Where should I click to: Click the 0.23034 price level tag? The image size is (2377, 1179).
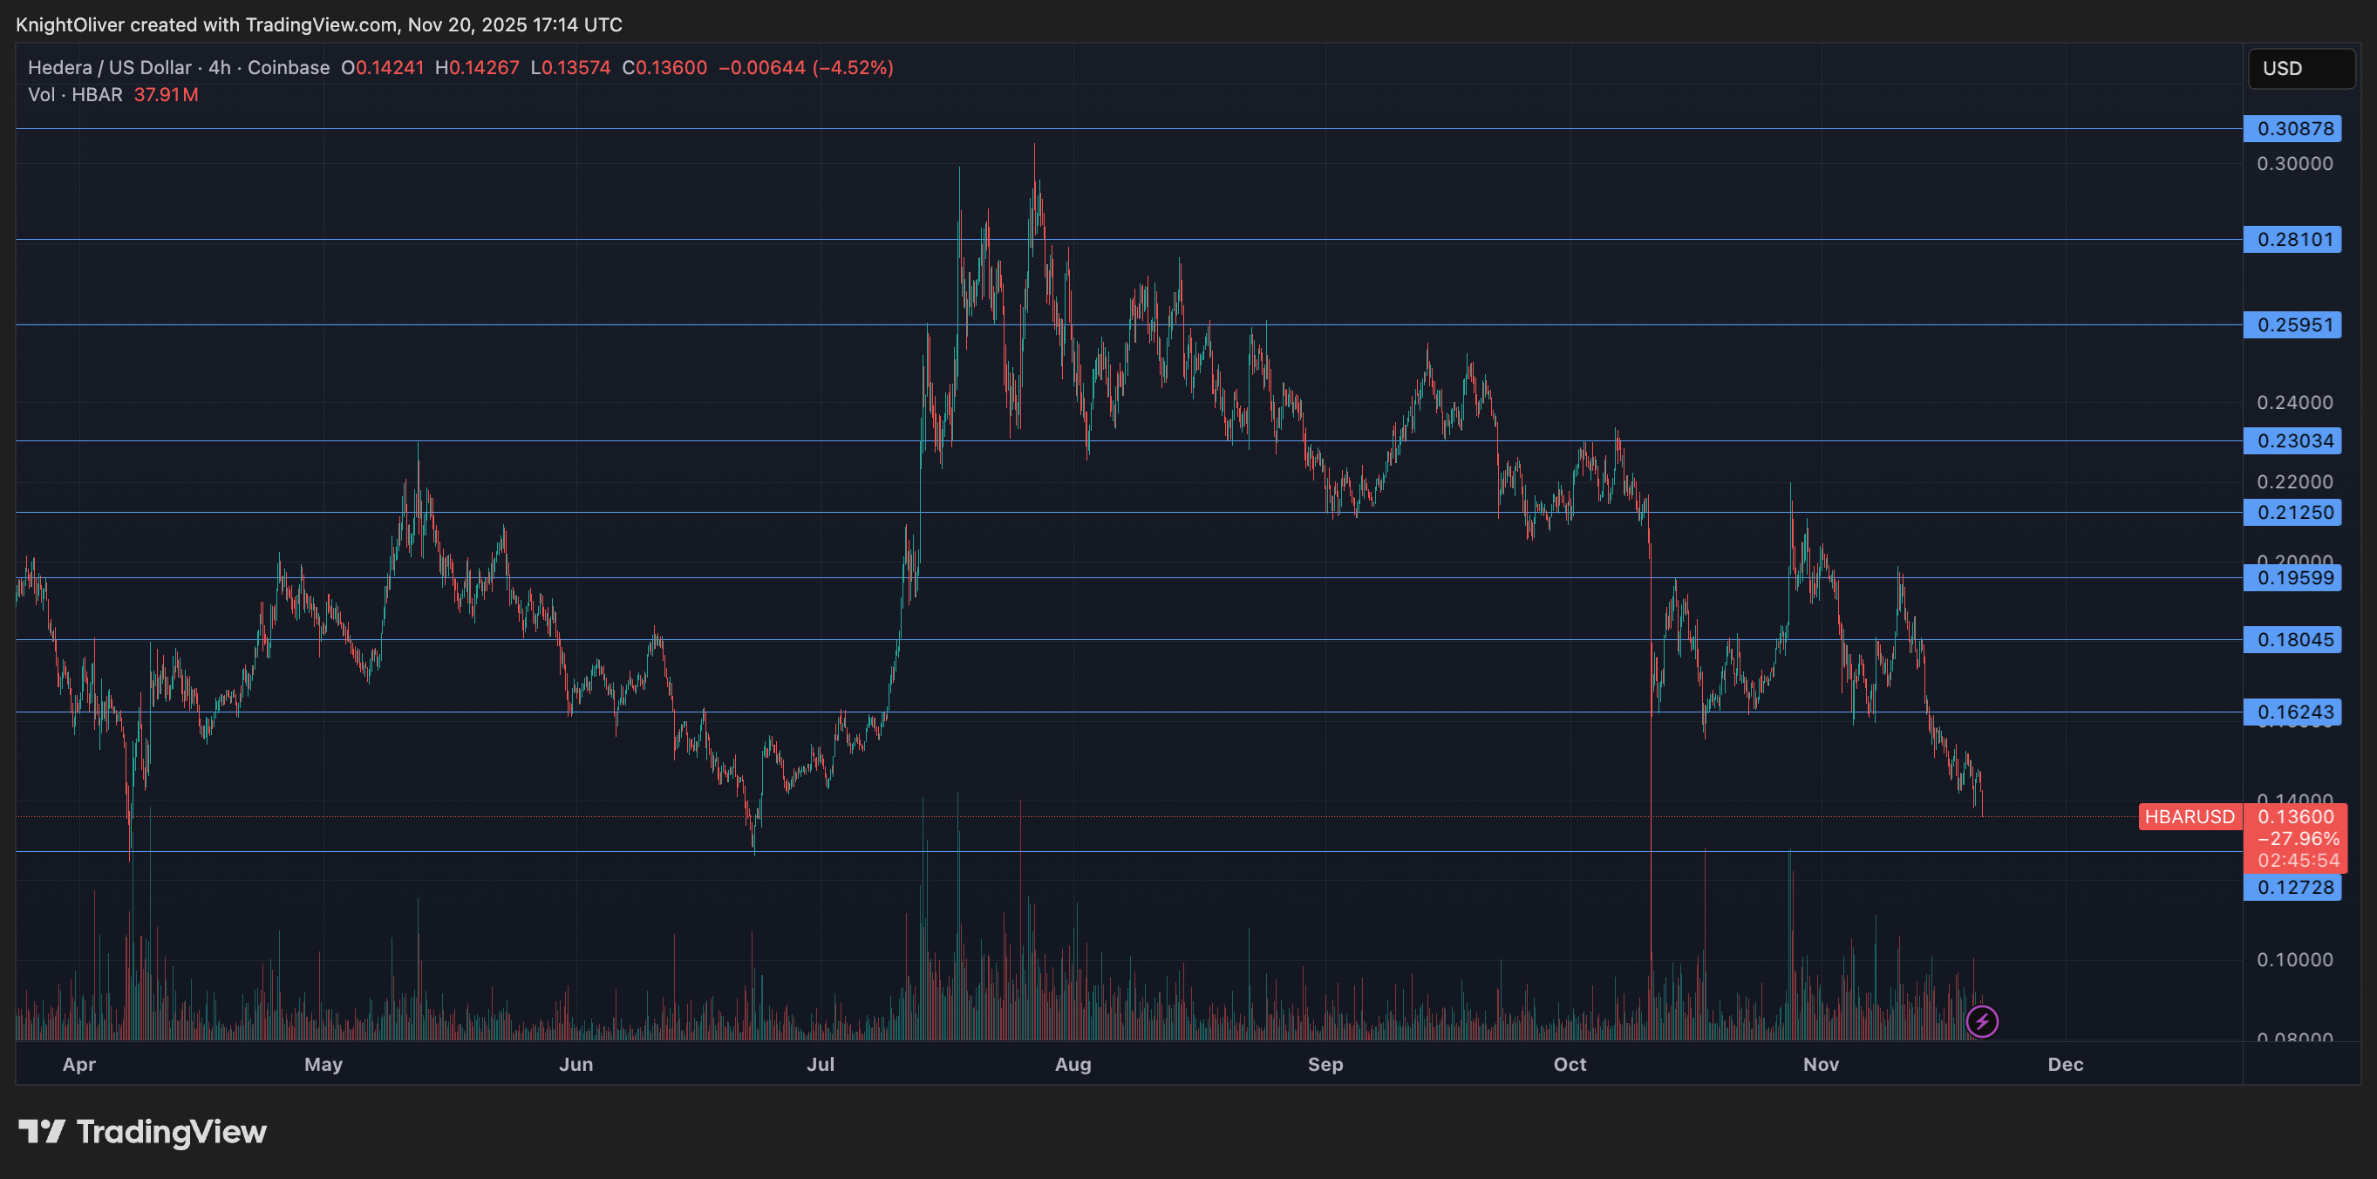coord(2292,441)
